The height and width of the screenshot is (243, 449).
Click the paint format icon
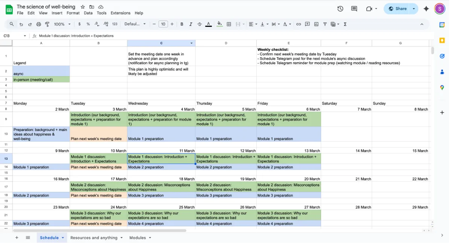click(x=47, y=24)
